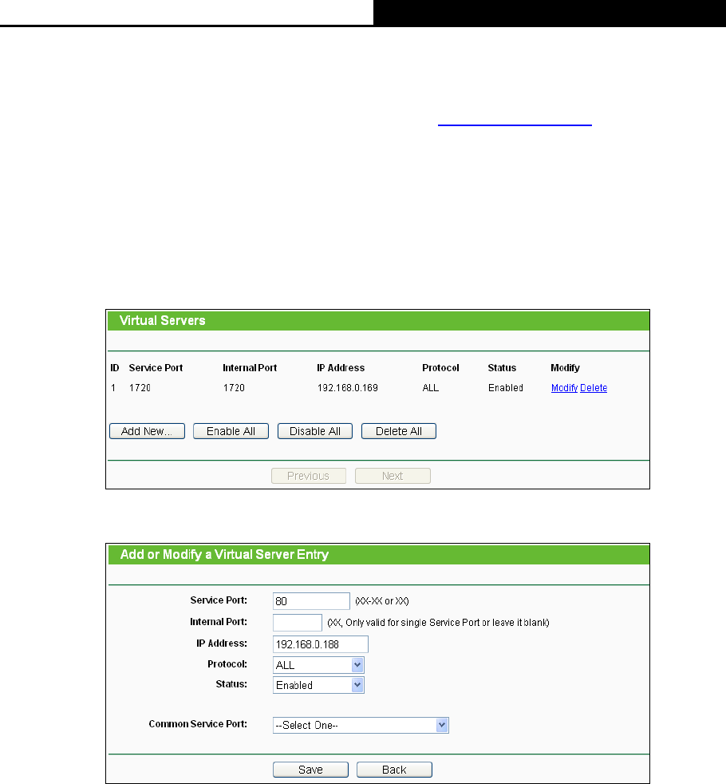
Task: Open the Protocol dropdown showing ALL
Action: [318, 665]
